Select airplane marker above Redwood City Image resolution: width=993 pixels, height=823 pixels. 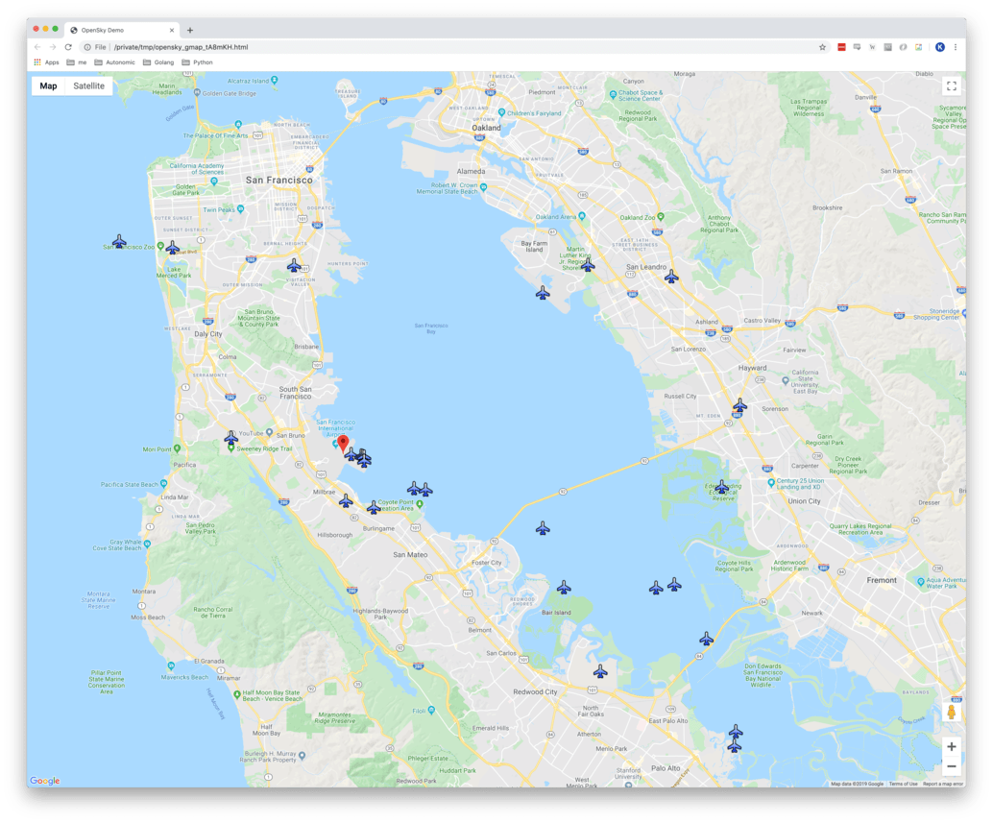coord(600,670)
